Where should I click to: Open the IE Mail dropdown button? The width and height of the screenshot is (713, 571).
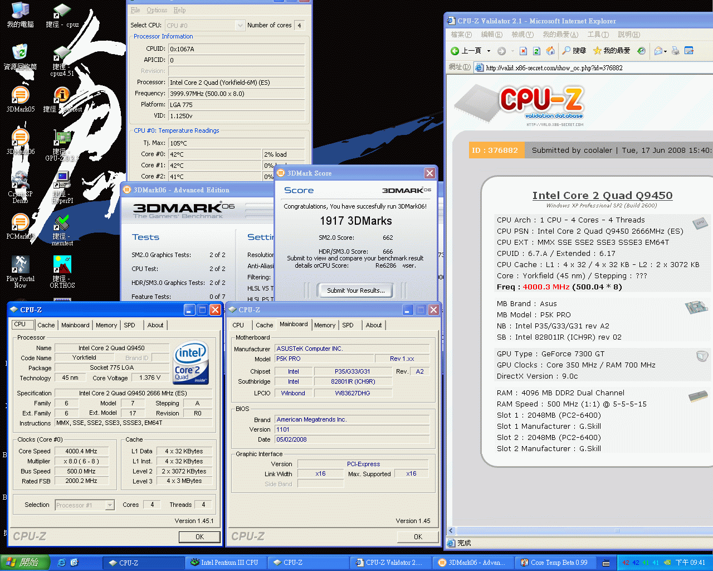661,51
